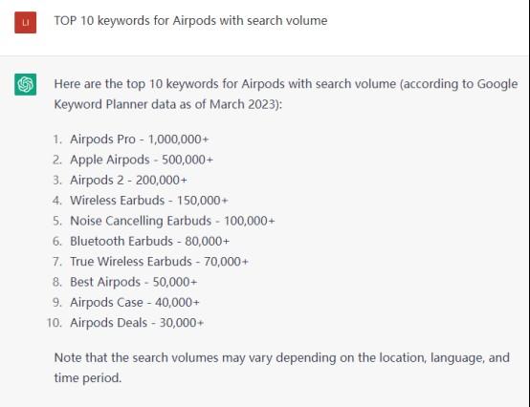530x407 pixels.
Task: Click the list number 5 marker
Action: tap(57, 221)
